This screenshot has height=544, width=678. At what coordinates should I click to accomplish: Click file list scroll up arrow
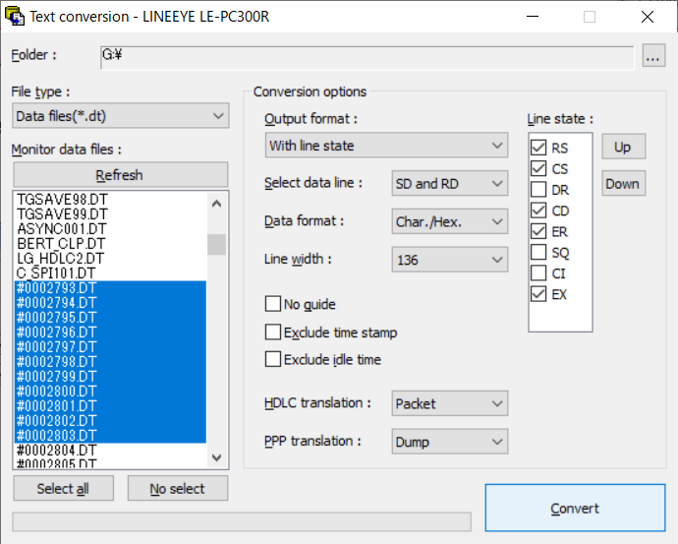216,204
